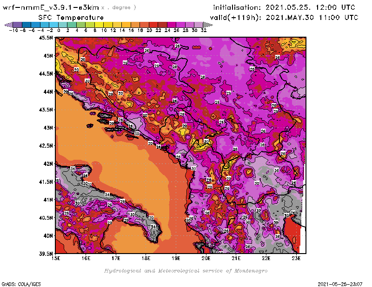The width and height of the screenshot is (372, 287).
Task: Select the purple swatch between -10 and -8
Action: click(17, 24)
